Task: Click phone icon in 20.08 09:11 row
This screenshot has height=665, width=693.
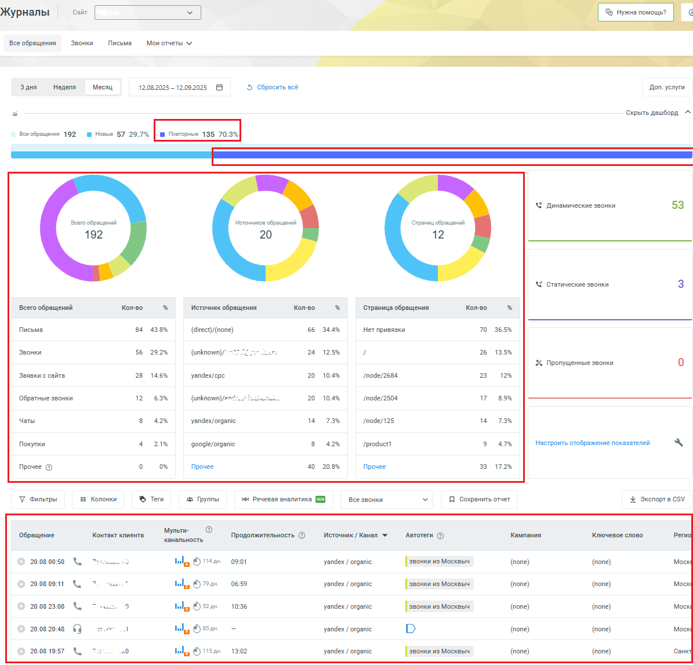Action: tap(77, 584)
